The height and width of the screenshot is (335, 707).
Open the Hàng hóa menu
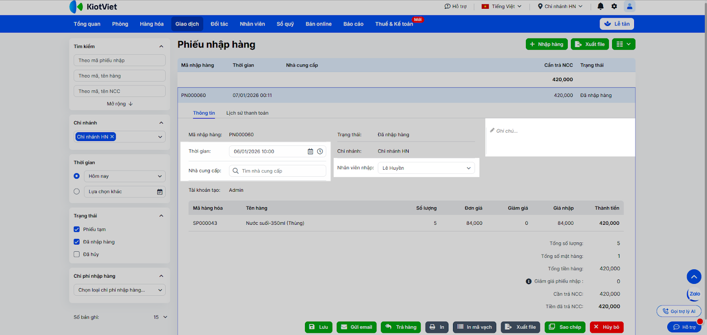152,24
